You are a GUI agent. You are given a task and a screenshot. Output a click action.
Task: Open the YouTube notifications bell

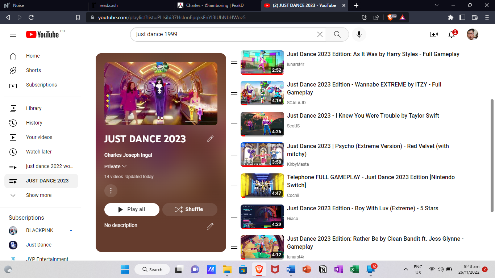452,34
